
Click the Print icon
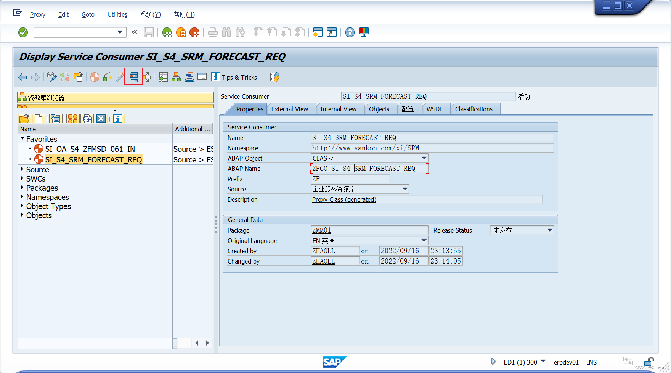(213, 32)
